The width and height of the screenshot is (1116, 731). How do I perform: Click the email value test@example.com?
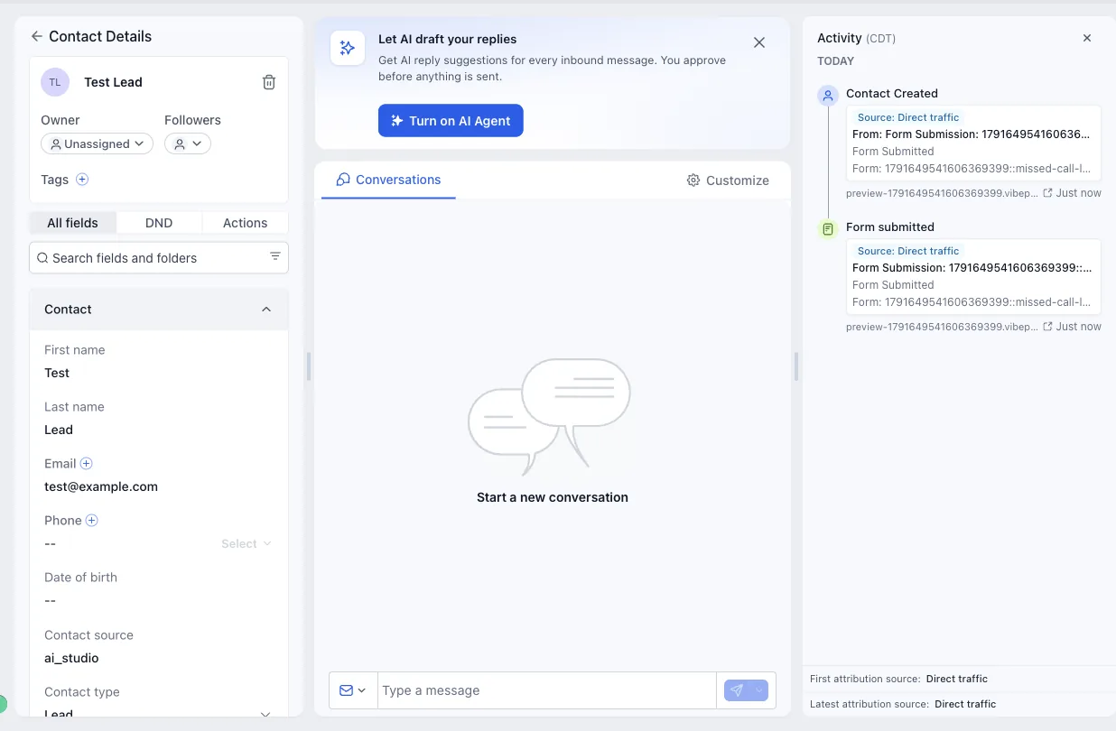coord(101,486)
